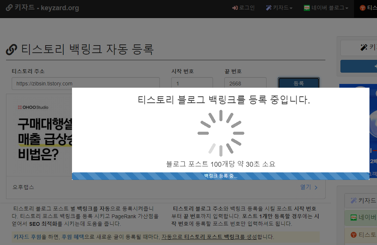Click the 시작 번호 input field
Image resolution: width=377 pixels, height=245 pixels.
pos(192,84)
